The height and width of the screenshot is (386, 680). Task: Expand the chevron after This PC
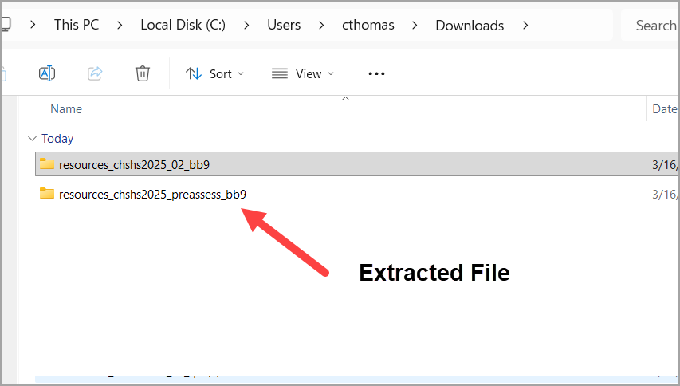(x=120, y=25)
